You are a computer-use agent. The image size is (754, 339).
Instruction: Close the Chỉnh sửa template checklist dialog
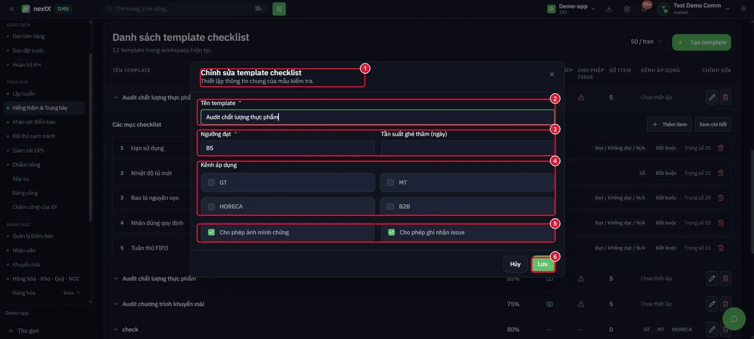(x=552, y=74)
